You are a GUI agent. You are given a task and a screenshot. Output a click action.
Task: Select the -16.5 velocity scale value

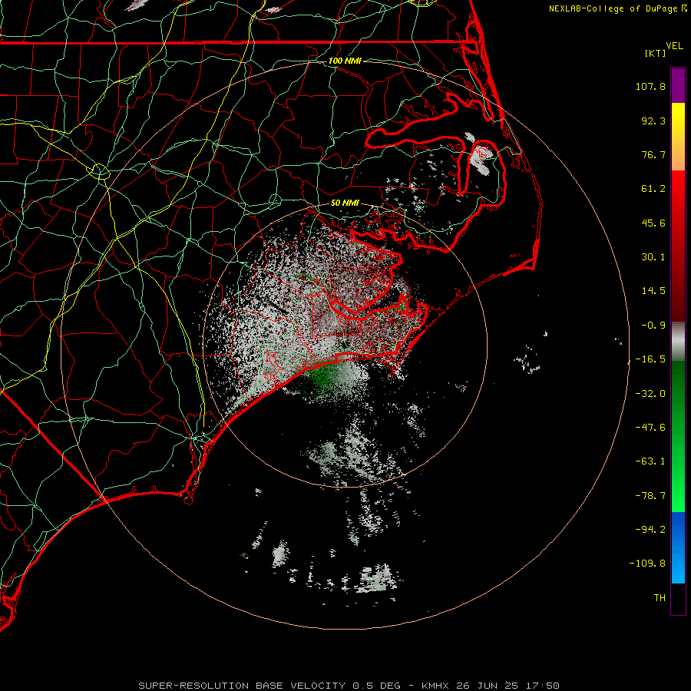[x=650, y=359]
